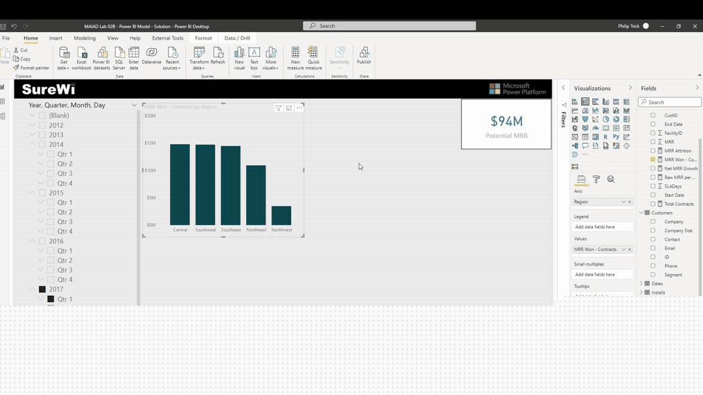Remove Region from Axis well
This screenshot has width=703, height=395.
coord(629,202)
